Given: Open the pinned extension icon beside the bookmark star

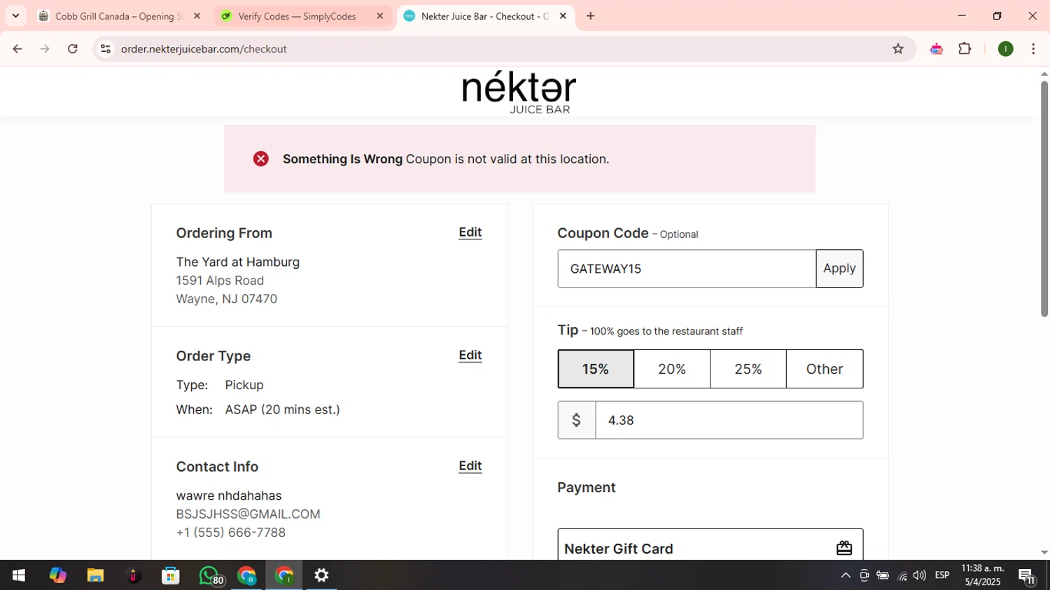Looking at the screenshot, I should [937, 49].
